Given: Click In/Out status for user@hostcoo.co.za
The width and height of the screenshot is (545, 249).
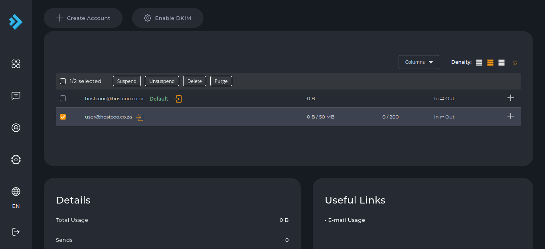Looking at the screenshot, I should (x=444, y=117).
